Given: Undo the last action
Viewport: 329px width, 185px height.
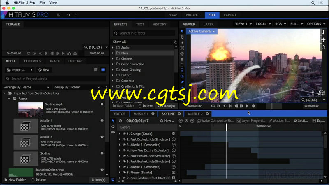Looking at the screenshot, I should (68, 15).
